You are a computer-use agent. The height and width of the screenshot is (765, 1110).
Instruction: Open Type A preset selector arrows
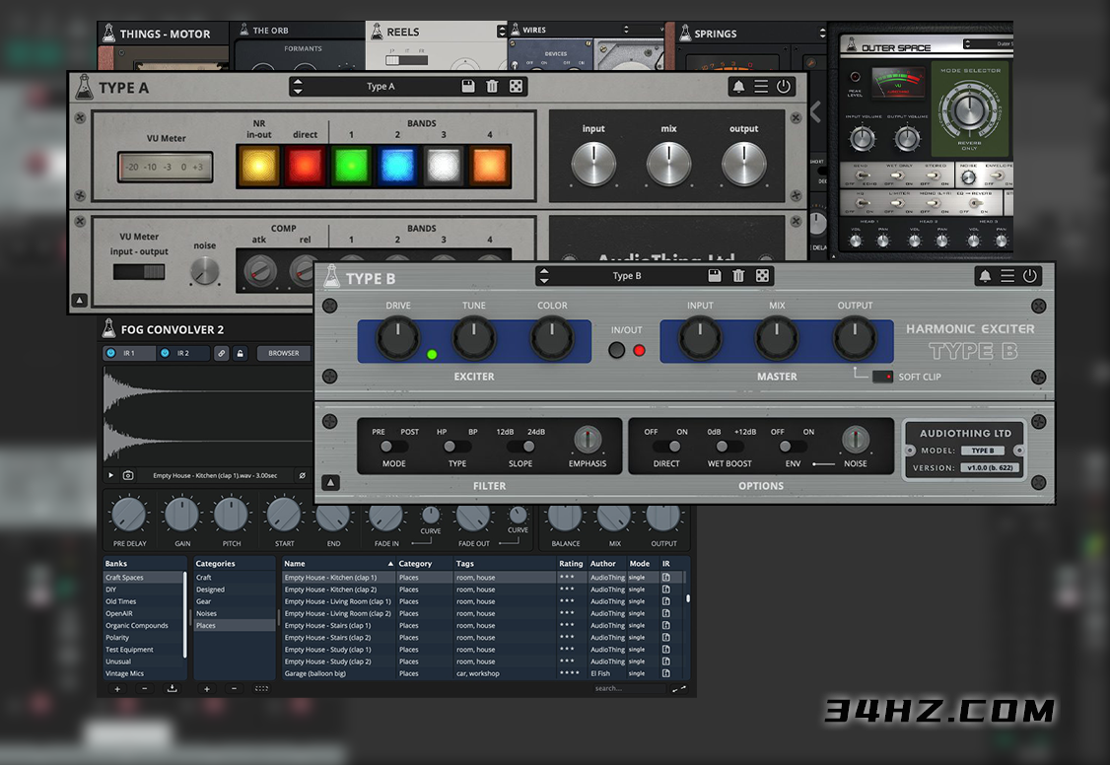298,87
